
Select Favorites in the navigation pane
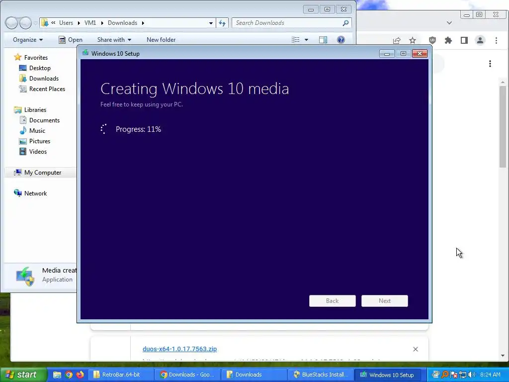point(31,58)
